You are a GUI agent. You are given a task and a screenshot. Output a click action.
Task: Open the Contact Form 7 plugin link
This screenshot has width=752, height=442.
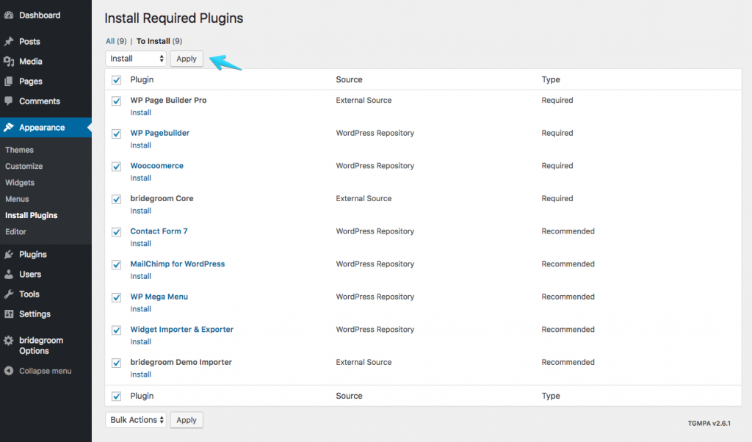(x=159, y=231)
